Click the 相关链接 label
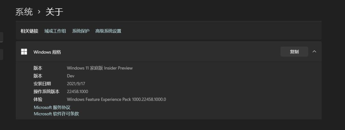Image resolution: width=345 pixels, height=130 pixels. pos(29,31)
